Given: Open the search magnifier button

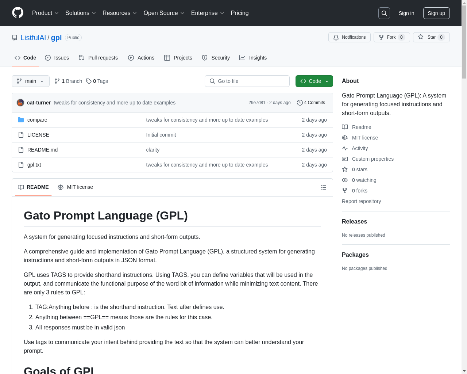Looking at the screenshot, I should click(x=384, y=13).
